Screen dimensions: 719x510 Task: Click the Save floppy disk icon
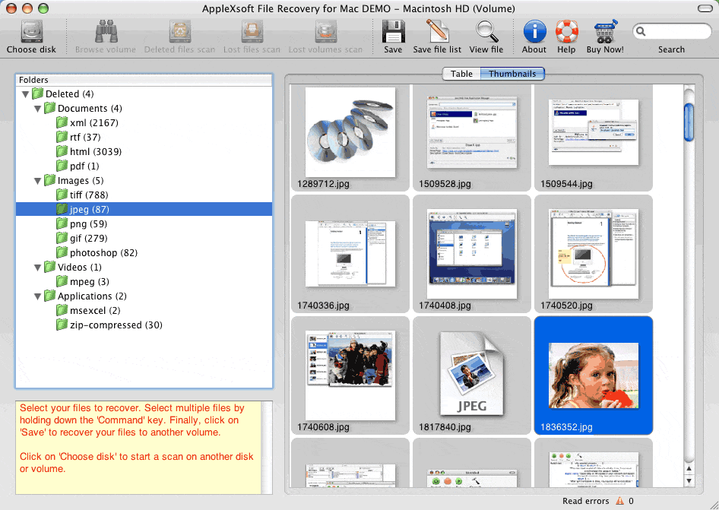(x=394, y=32)
